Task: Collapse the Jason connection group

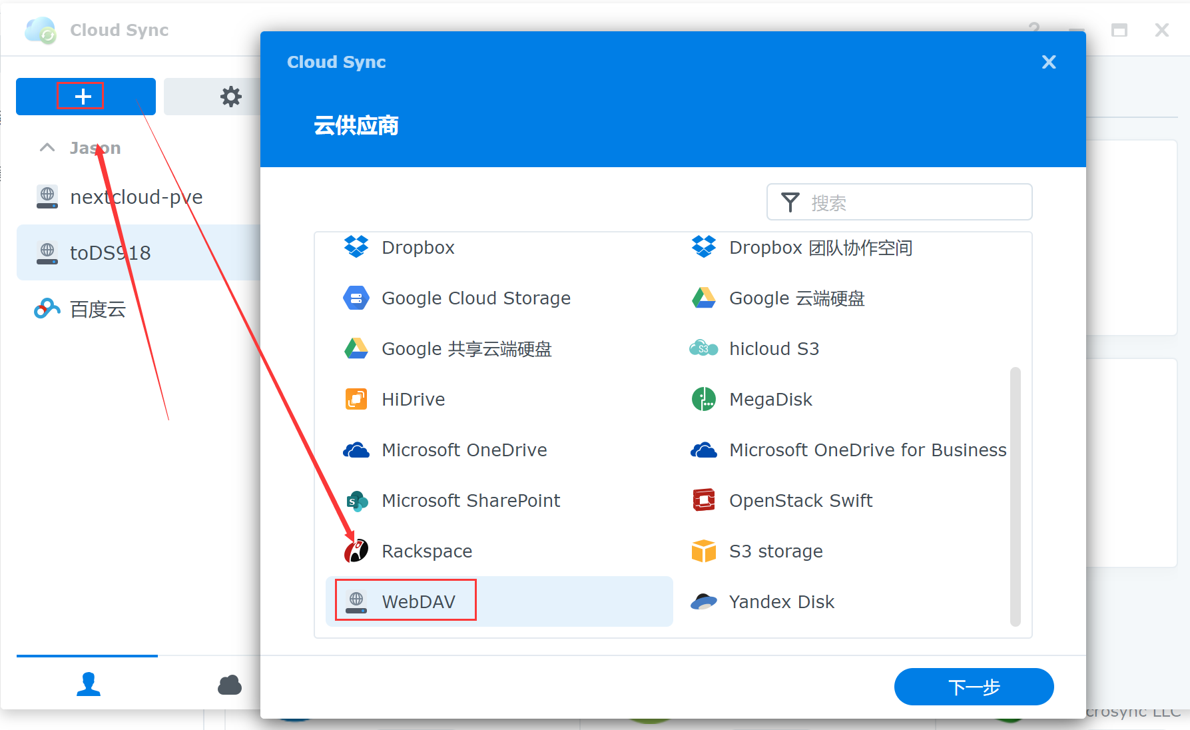Action: pyautogui.click(x=47, y=148)
